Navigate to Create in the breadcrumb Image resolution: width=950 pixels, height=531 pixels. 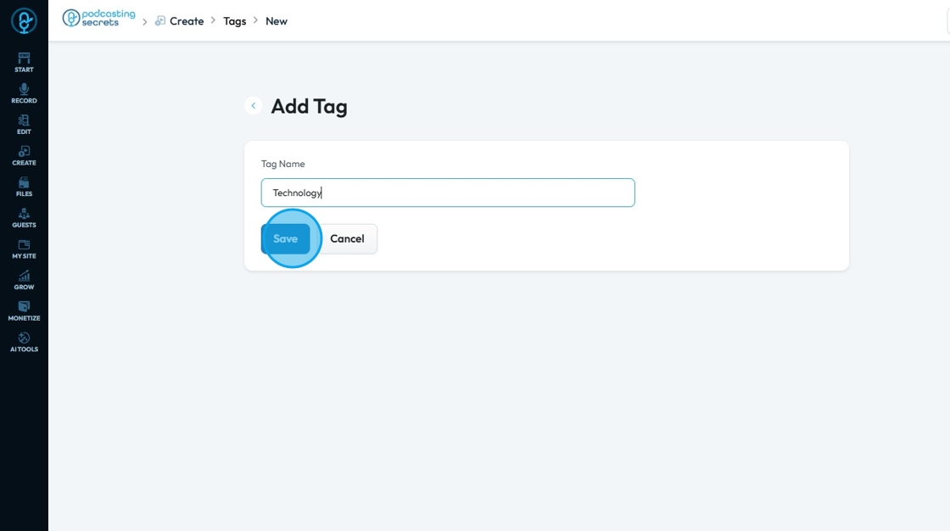[187, 21]
